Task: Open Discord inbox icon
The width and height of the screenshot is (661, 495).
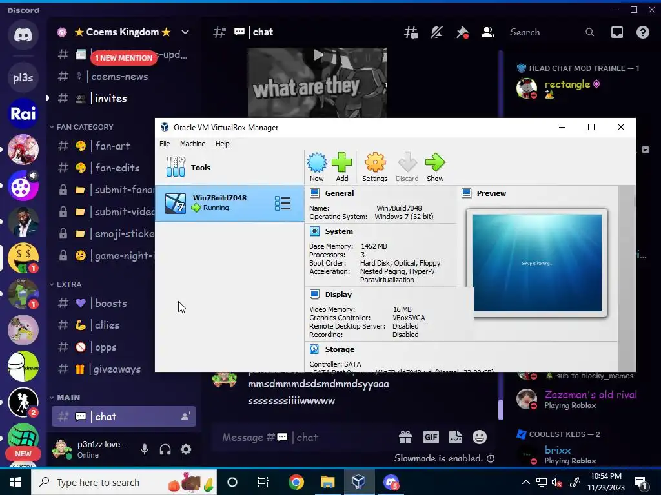Action: (x=616, y=32)
